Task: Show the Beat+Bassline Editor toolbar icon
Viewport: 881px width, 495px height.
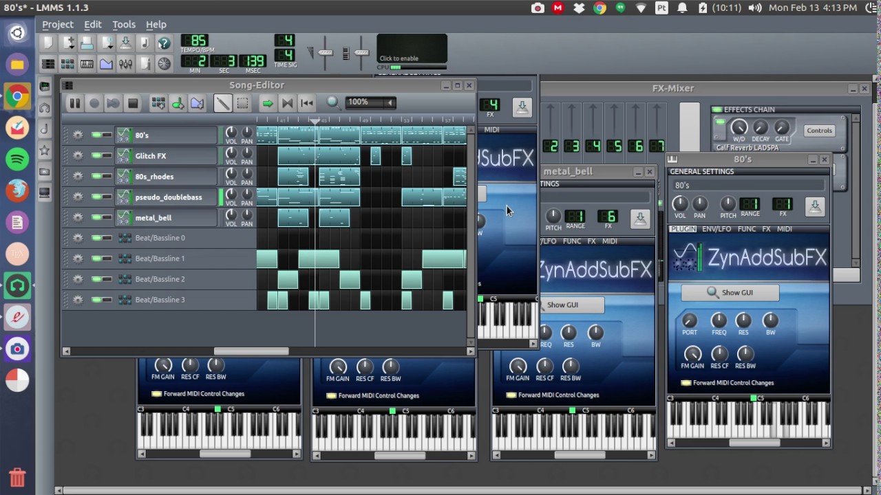Action: [x=67, y=64]
